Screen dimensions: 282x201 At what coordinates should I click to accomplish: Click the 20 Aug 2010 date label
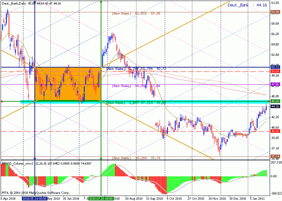(134, 198)
